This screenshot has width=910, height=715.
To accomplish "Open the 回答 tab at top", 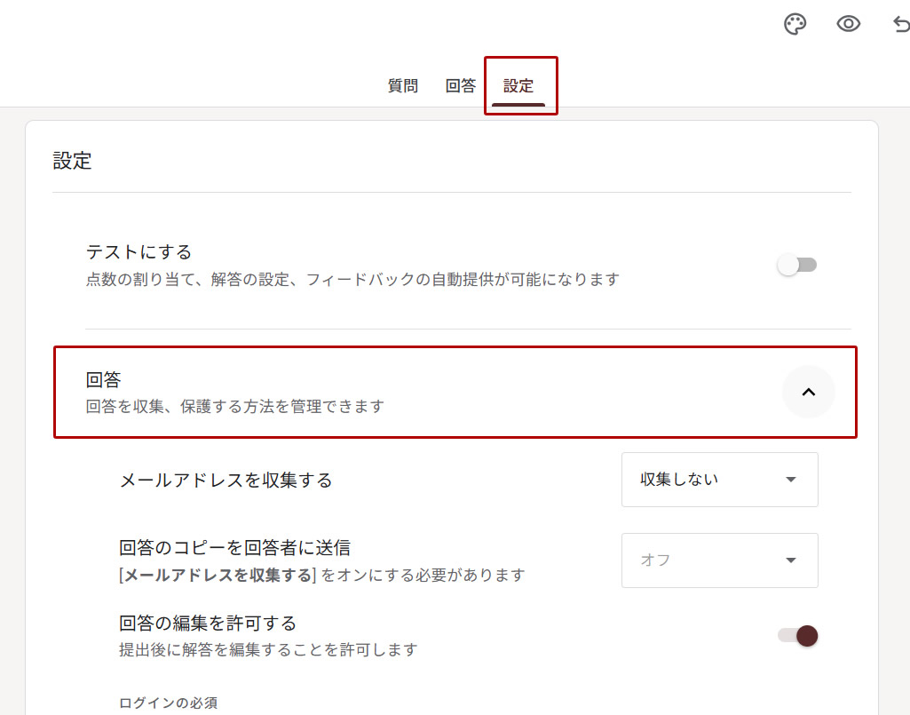I will click(x=461, y=86).
